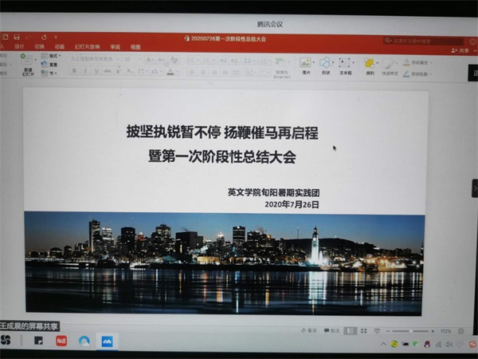Open the font name combo box
The width and height of the screenshot is (478, 359).
pos(95,59)
